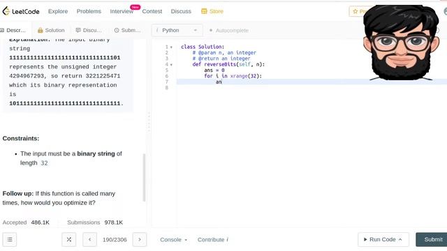The image size is (447, 251).
Task: Click the 'Constraints:' heading
Action: (x=21, y=138)
